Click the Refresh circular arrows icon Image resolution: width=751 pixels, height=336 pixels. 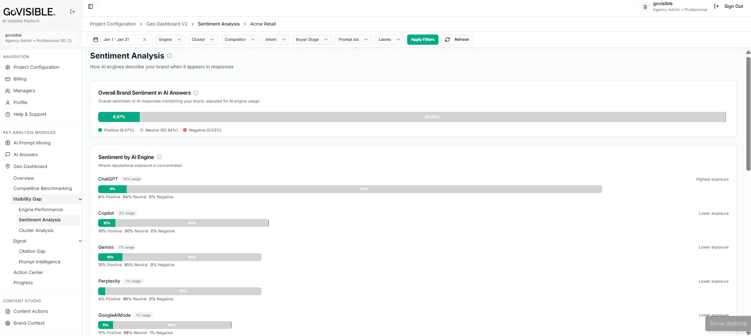[448, 40]
